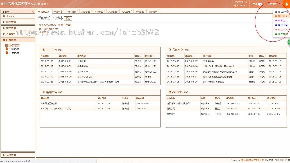The height and width of the screenshot is (163, 290).
Task: Expand the 系统管理 section at sidebar bottom
Action: (x=18, y=155)
